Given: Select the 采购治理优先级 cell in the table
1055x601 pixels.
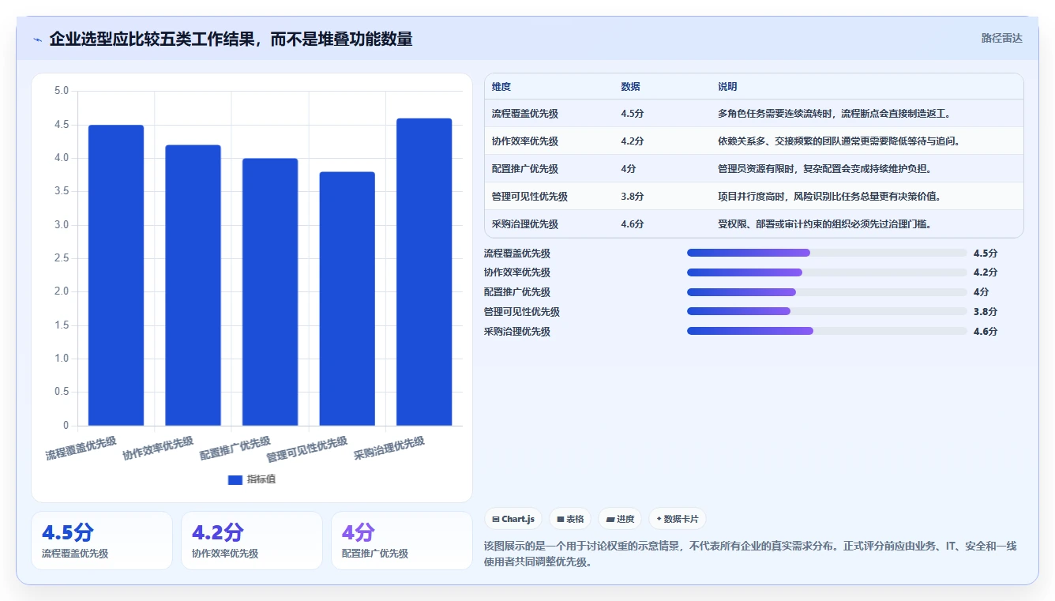Looking at the screenshot, I should click(x=525, y=224).
